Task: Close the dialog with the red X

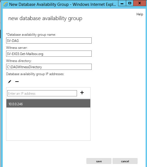Action: [x=139, y=3]
